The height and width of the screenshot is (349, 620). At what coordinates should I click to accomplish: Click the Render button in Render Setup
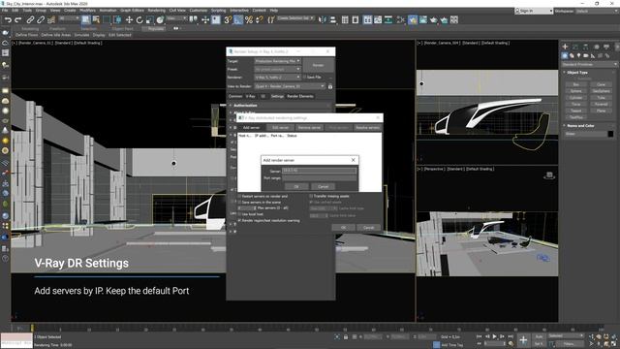319,65
